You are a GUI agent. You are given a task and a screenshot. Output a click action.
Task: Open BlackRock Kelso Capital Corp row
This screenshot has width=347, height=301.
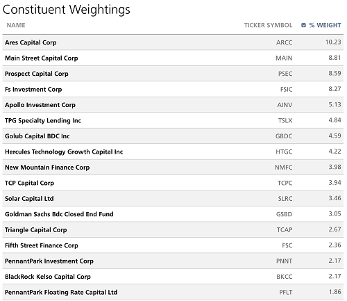173,277
